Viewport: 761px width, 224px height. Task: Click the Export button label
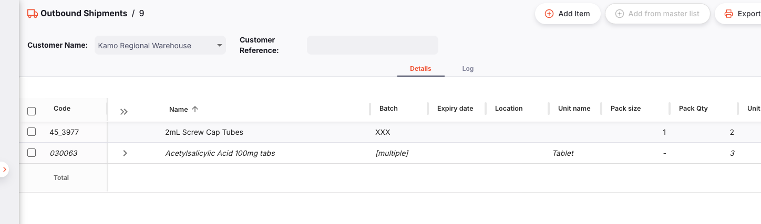pyautogui.click(x=748, y=14)
